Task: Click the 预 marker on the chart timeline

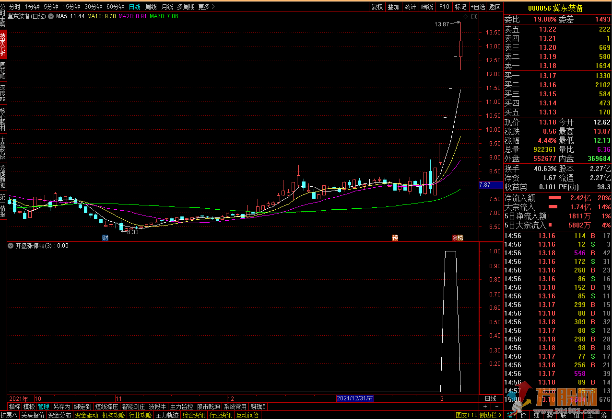Action: tap(395, 238)
